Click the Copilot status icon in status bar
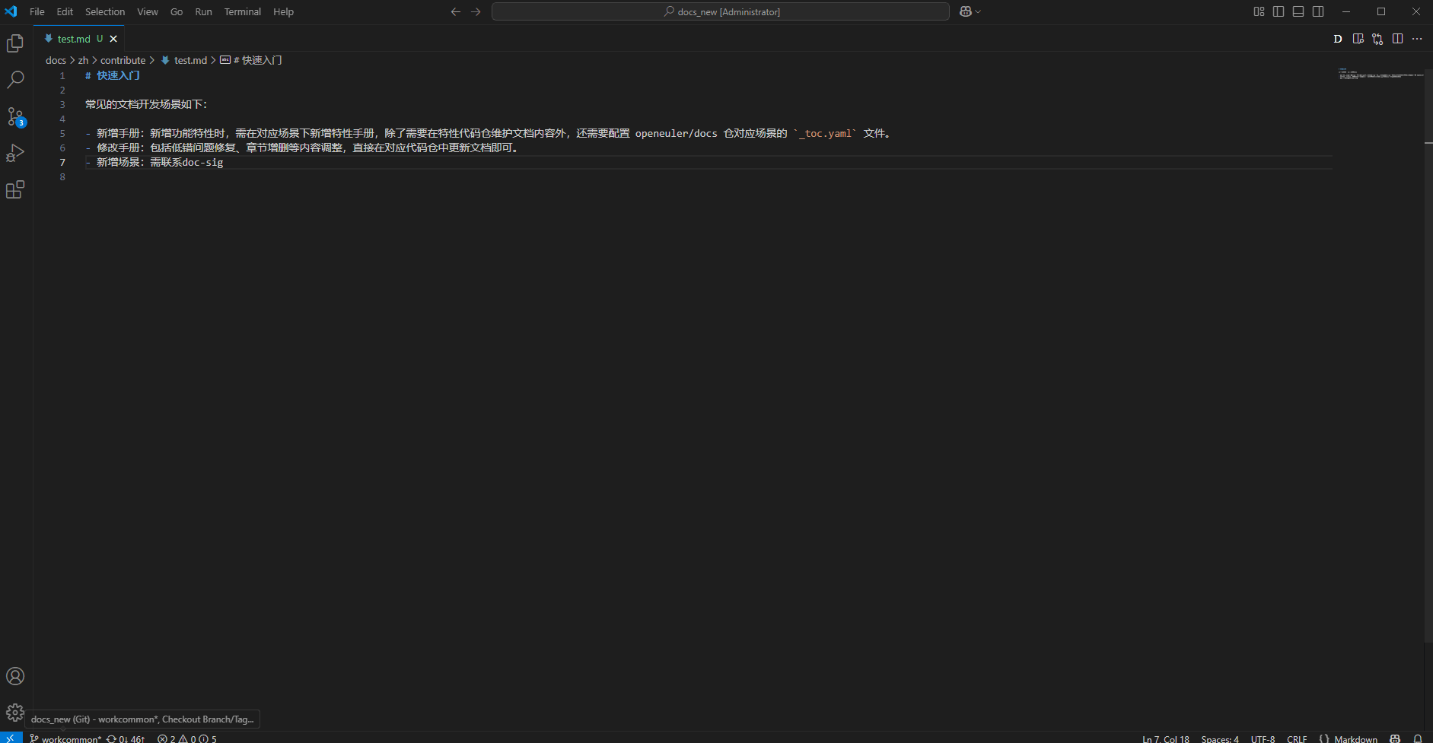The width and height of the screenshot is (1433, 743). (1395, 738)
